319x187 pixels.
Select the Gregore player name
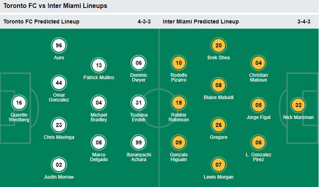click(x=219, y=137)
